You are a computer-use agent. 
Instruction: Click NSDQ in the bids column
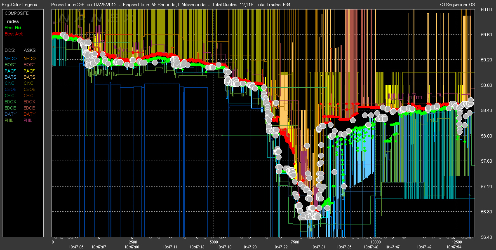pyautogui.click(x=10, y=58)
